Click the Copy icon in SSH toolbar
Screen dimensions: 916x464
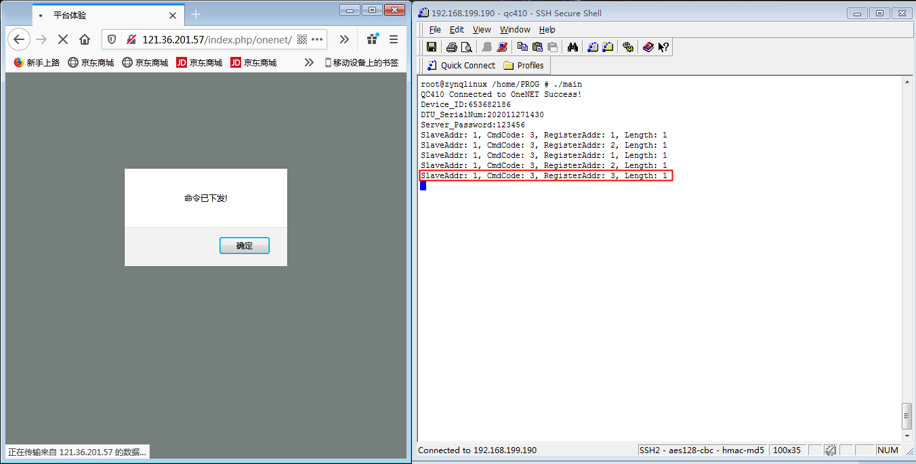tap(522, 47)
